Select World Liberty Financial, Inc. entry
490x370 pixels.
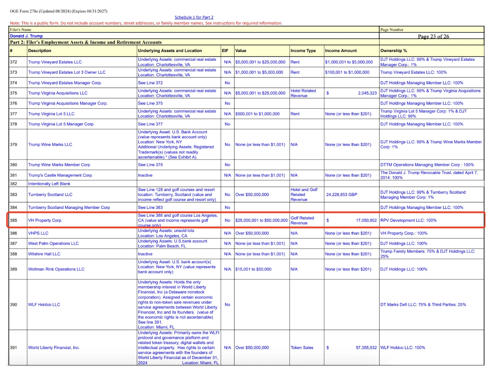(x=54, y=348)
